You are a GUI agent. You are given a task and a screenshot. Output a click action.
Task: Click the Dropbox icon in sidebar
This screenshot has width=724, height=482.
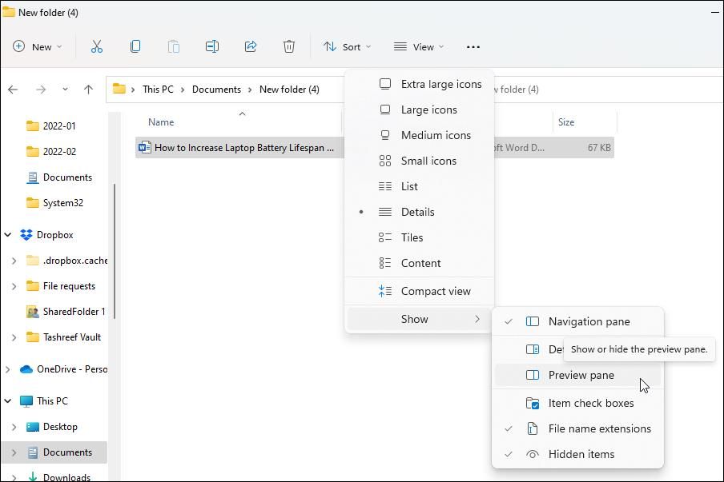[x=26, y=235]
